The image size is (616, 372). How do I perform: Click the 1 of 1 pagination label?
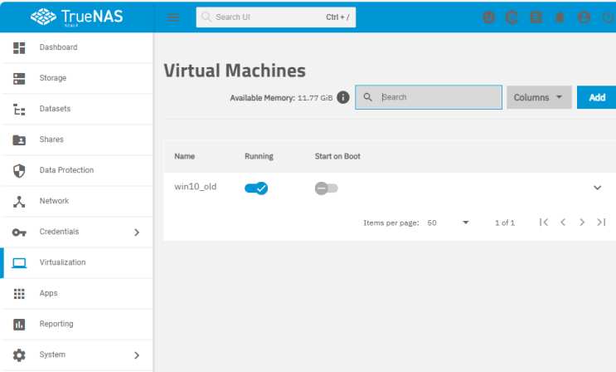tap(504, 223)
